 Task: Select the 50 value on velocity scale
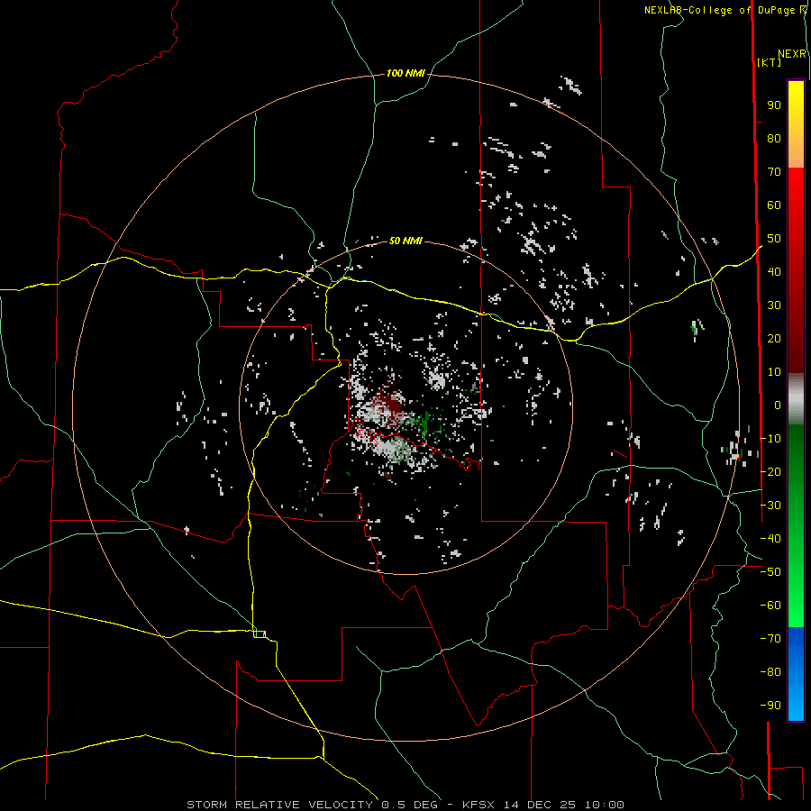pyautogui.click(x=774, y=239)
